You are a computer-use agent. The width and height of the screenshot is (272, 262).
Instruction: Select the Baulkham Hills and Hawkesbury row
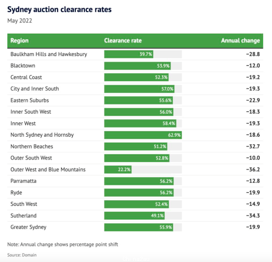[135, 54]
